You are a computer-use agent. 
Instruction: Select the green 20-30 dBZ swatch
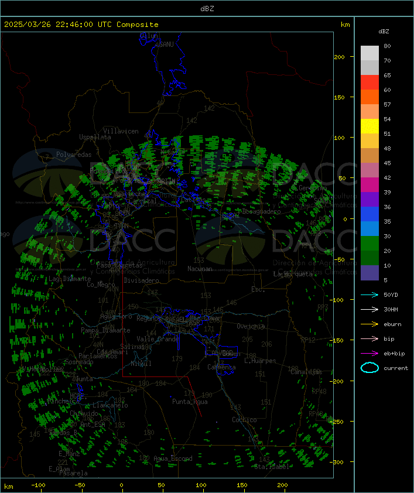369,244
